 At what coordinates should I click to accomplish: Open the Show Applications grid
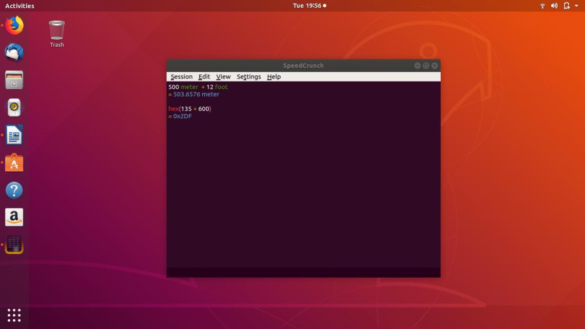coord(14,315)
